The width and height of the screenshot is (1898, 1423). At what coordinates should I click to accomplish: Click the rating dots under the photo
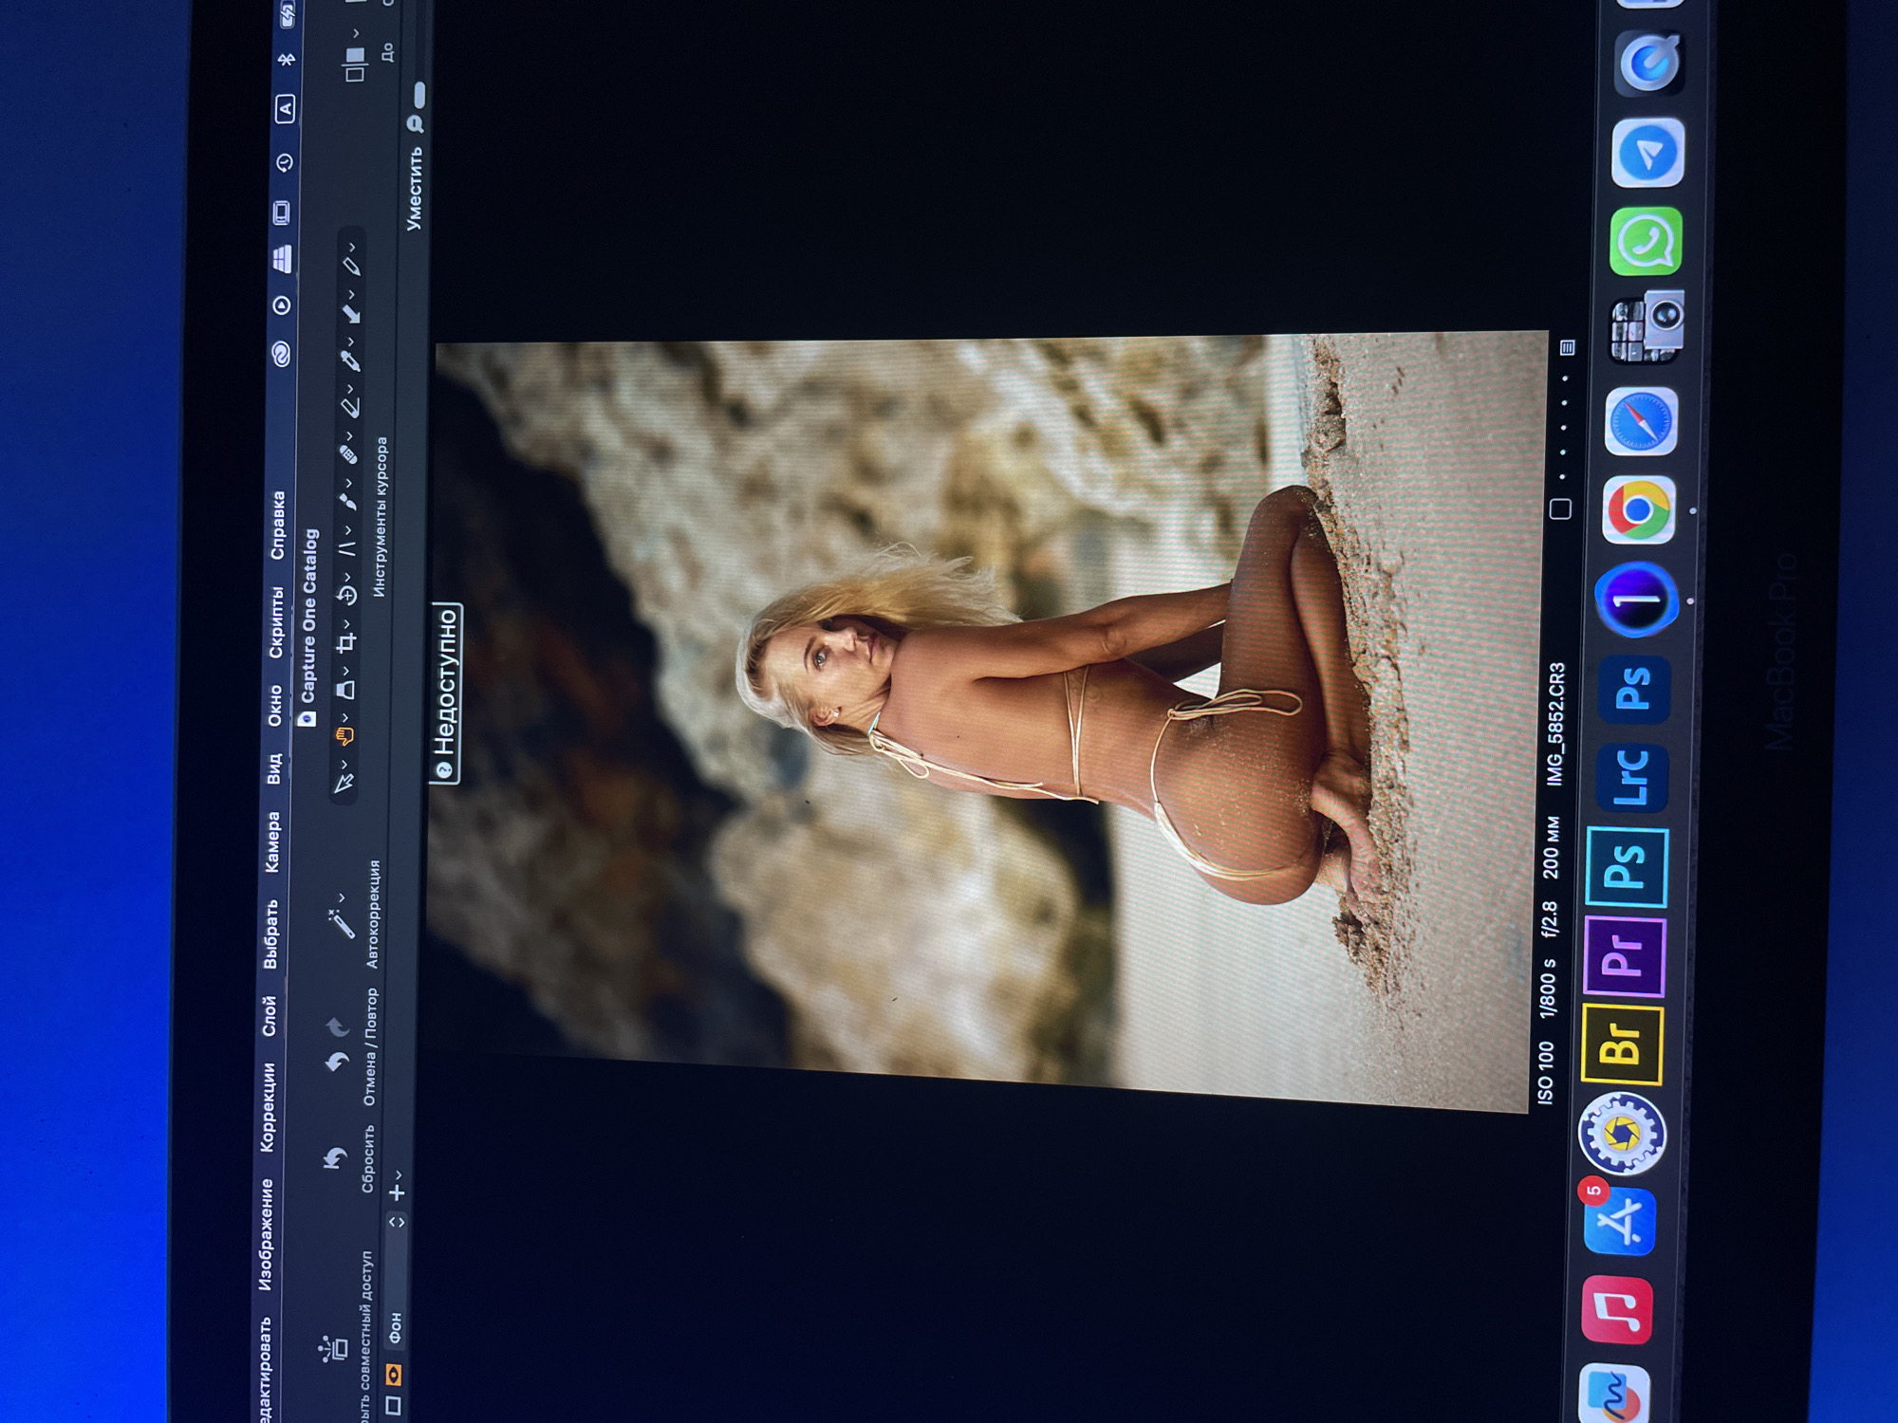click(1564, 428)
